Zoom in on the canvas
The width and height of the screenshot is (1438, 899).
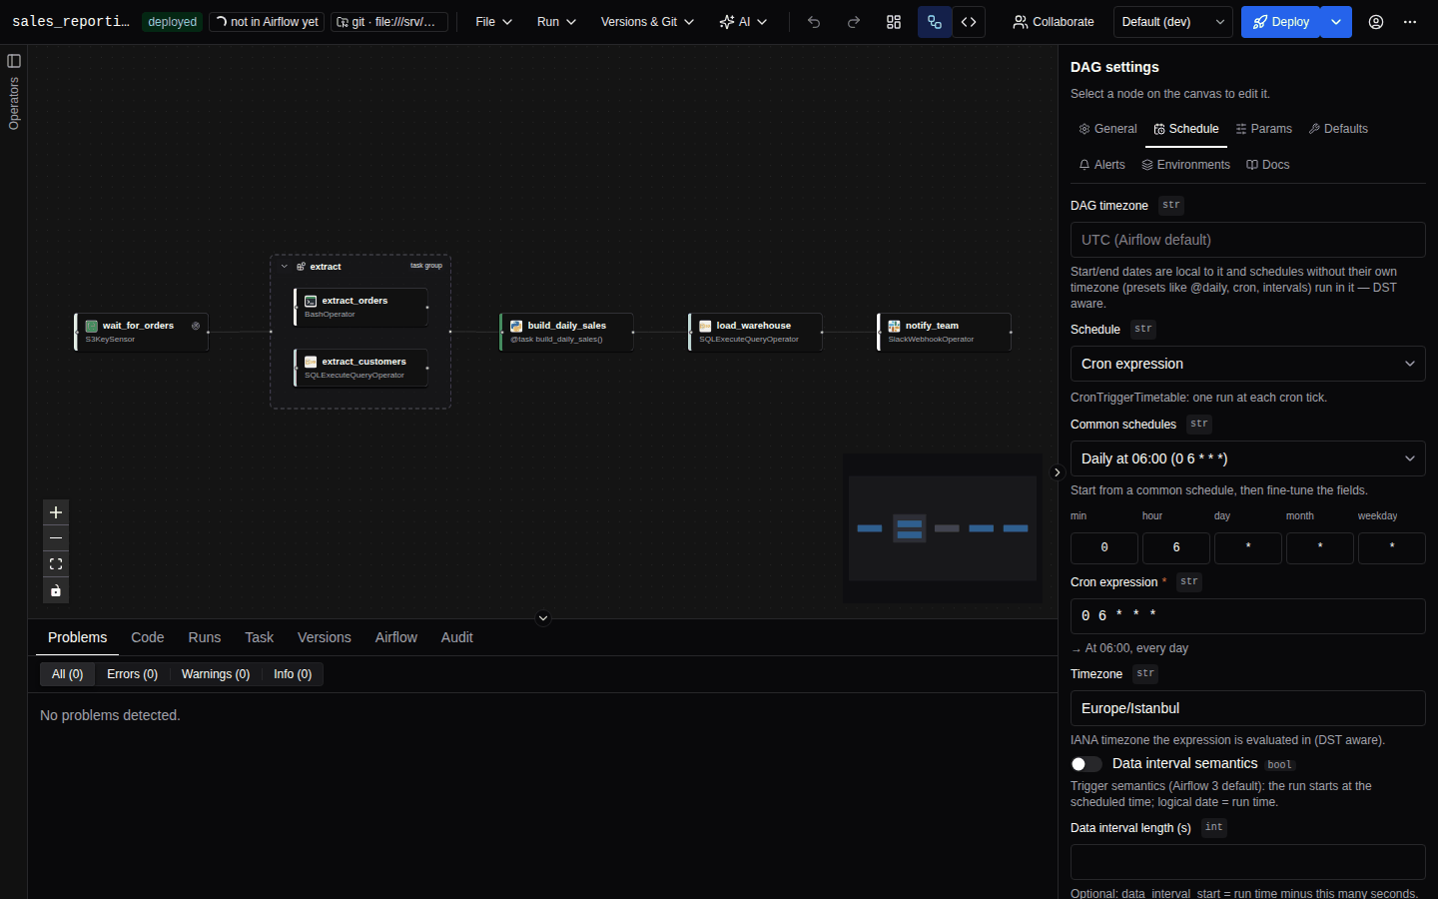pos(56,512)
